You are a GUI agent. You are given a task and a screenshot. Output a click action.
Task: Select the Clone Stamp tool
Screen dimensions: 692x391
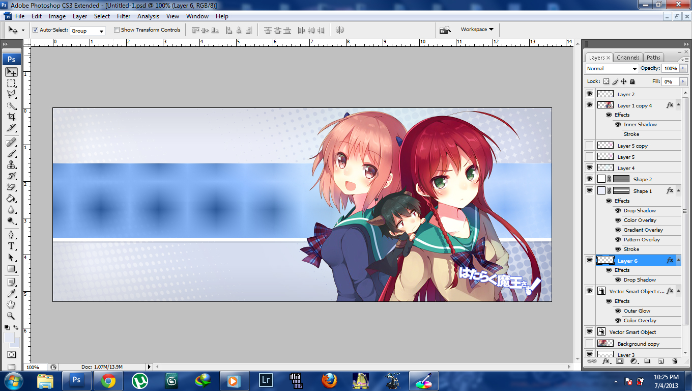click(11, 164)
